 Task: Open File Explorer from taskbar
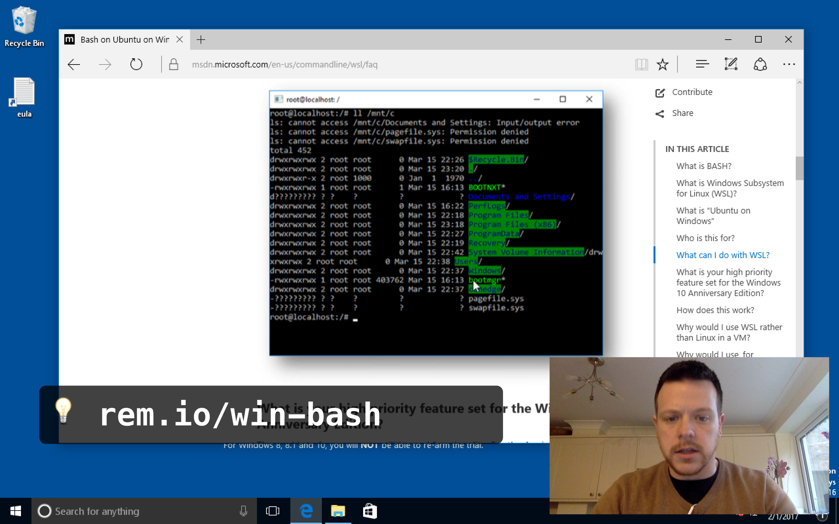click(338, 511)
